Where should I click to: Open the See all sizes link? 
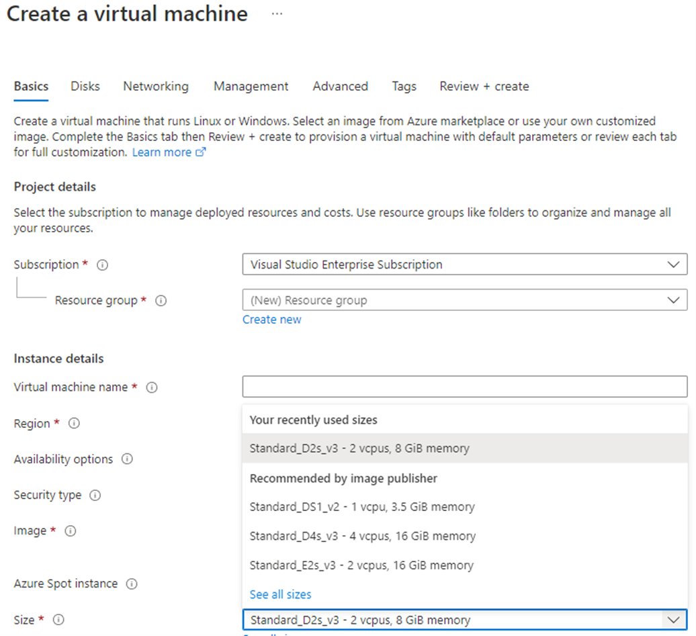pos(280,594)
